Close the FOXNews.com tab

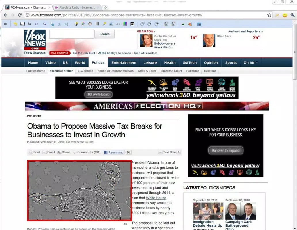point(49,7)
